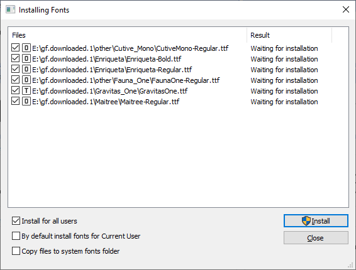The image size is (356, 270).
Task: Toggle the Install for all users checkbox
Action: pyautogui.click(x=16, y=221)
